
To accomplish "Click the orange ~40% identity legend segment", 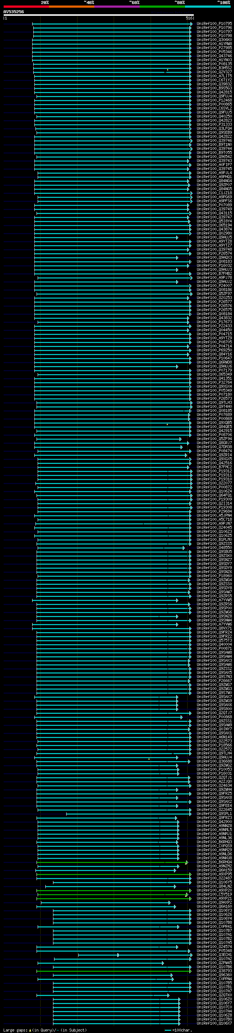I will click(72, 7).
